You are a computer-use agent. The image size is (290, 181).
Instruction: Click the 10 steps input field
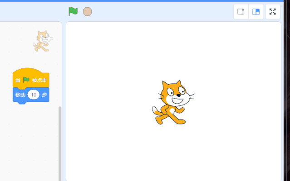34,95
